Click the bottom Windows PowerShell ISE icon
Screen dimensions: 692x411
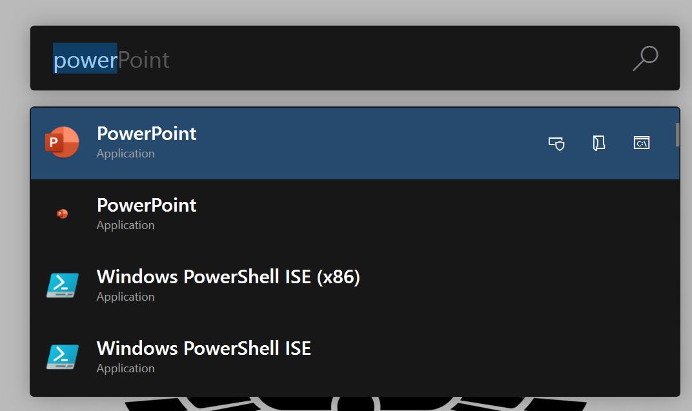[62, 357]
